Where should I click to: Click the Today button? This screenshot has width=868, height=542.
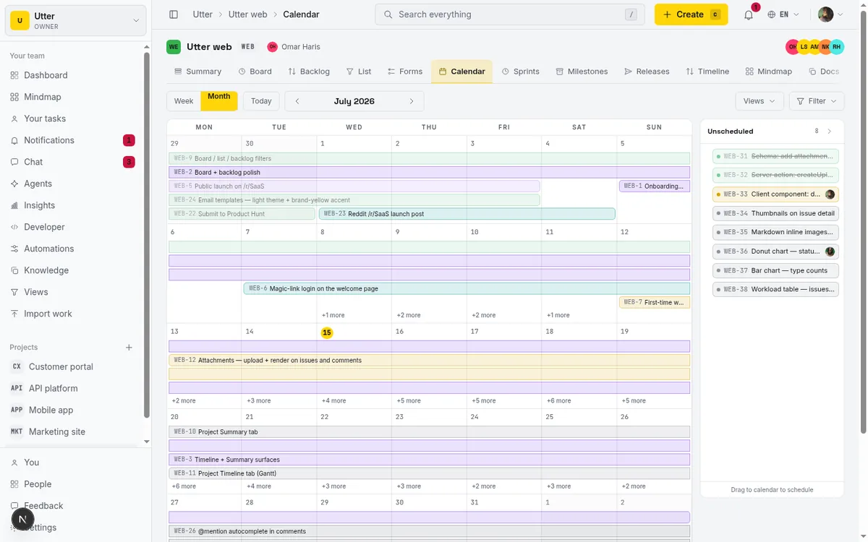pyautogui.click(x=261, y=101)
